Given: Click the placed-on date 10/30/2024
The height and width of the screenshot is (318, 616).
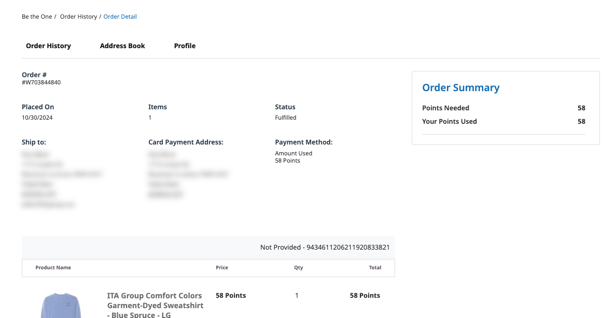Looking at the screenshot, I should coord(37,118).
